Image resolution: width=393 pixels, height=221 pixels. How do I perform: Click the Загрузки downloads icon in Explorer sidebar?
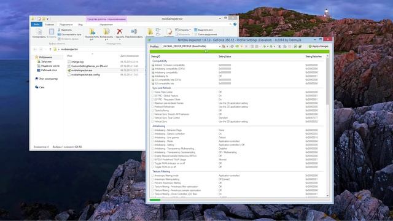[x=39, y=61]
